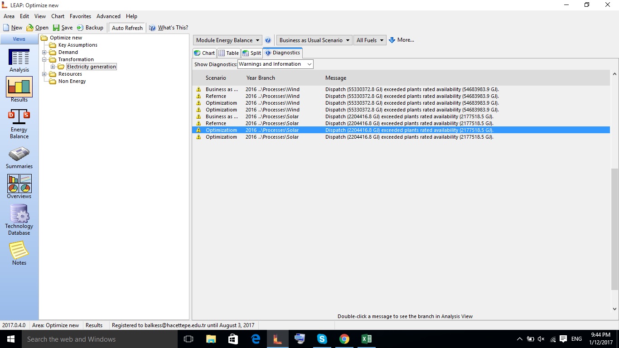Screen dimensions: 619x348
Task: Open the Edit menu
Action: tap(24, 16)
